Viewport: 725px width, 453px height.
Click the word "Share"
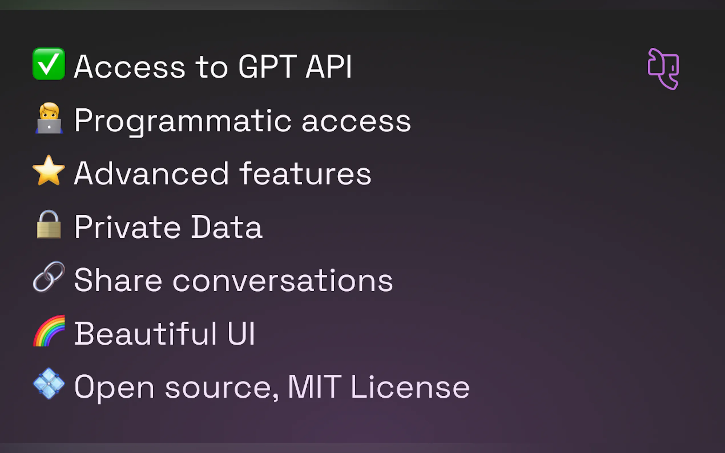point(118,280)
